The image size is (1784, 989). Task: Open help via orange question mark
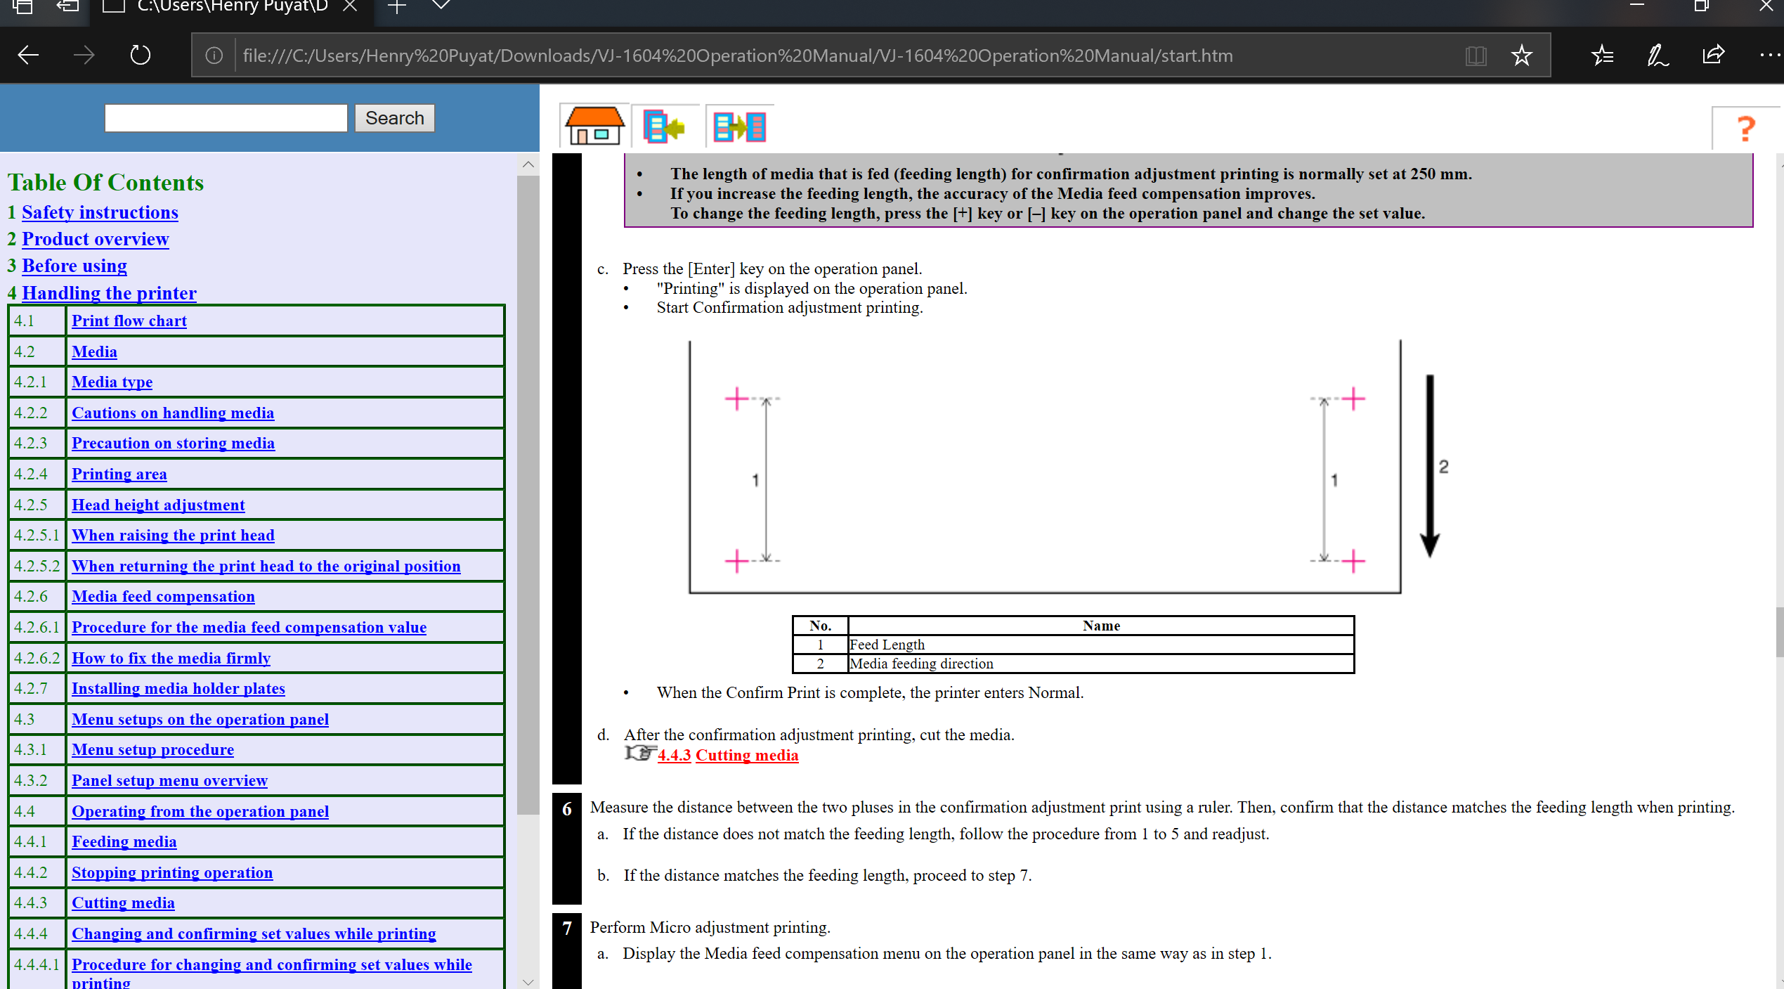point(1746,128)
